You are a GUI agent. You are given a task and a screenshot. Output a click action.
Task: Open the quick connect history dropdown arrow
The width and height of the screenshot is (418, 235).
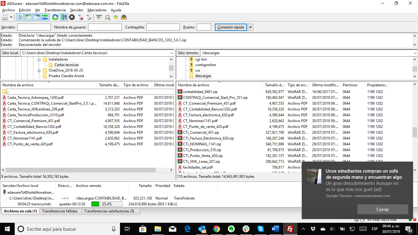tap(250, 27)
